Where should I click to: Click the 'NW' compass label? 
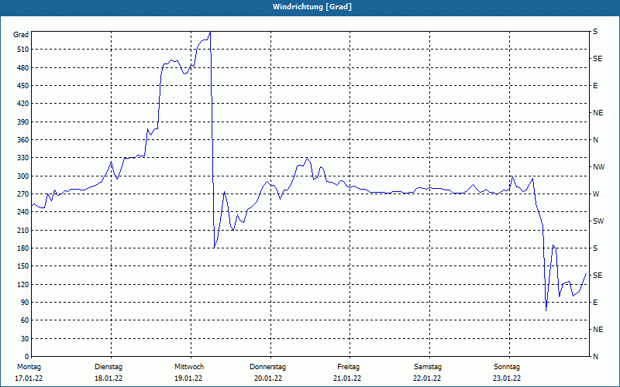598,167
